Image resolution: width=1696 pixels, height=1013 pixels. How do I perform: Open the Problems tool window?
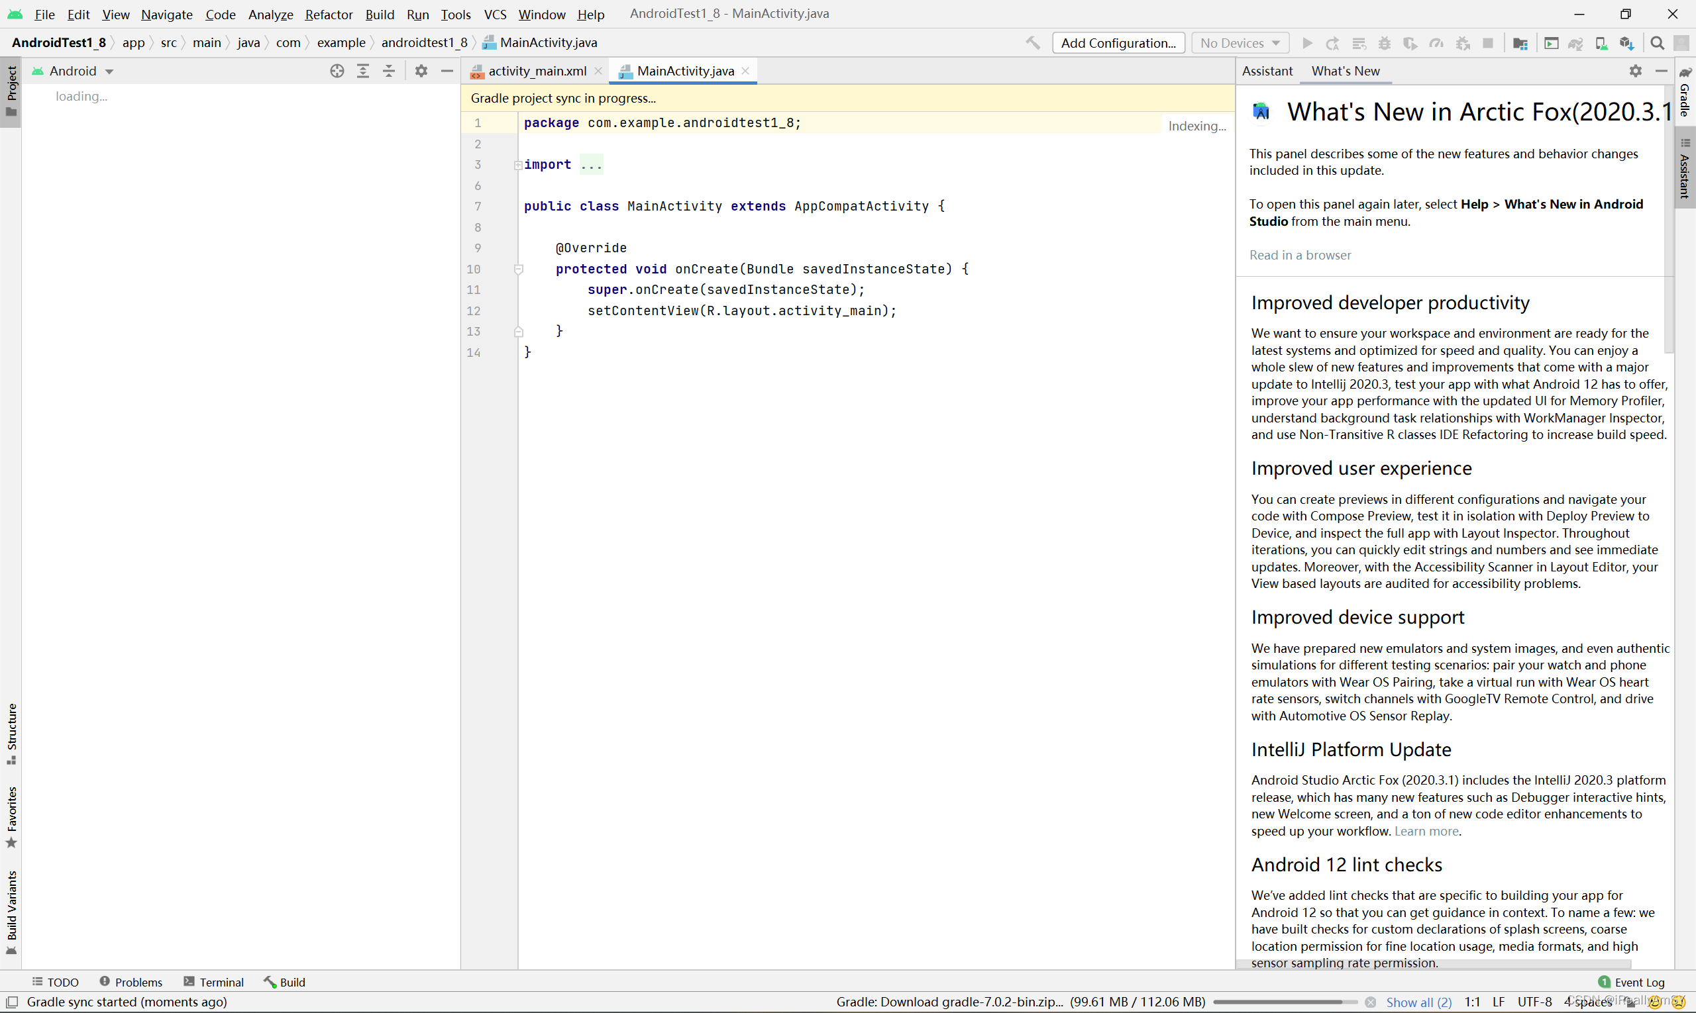point(131,983)
